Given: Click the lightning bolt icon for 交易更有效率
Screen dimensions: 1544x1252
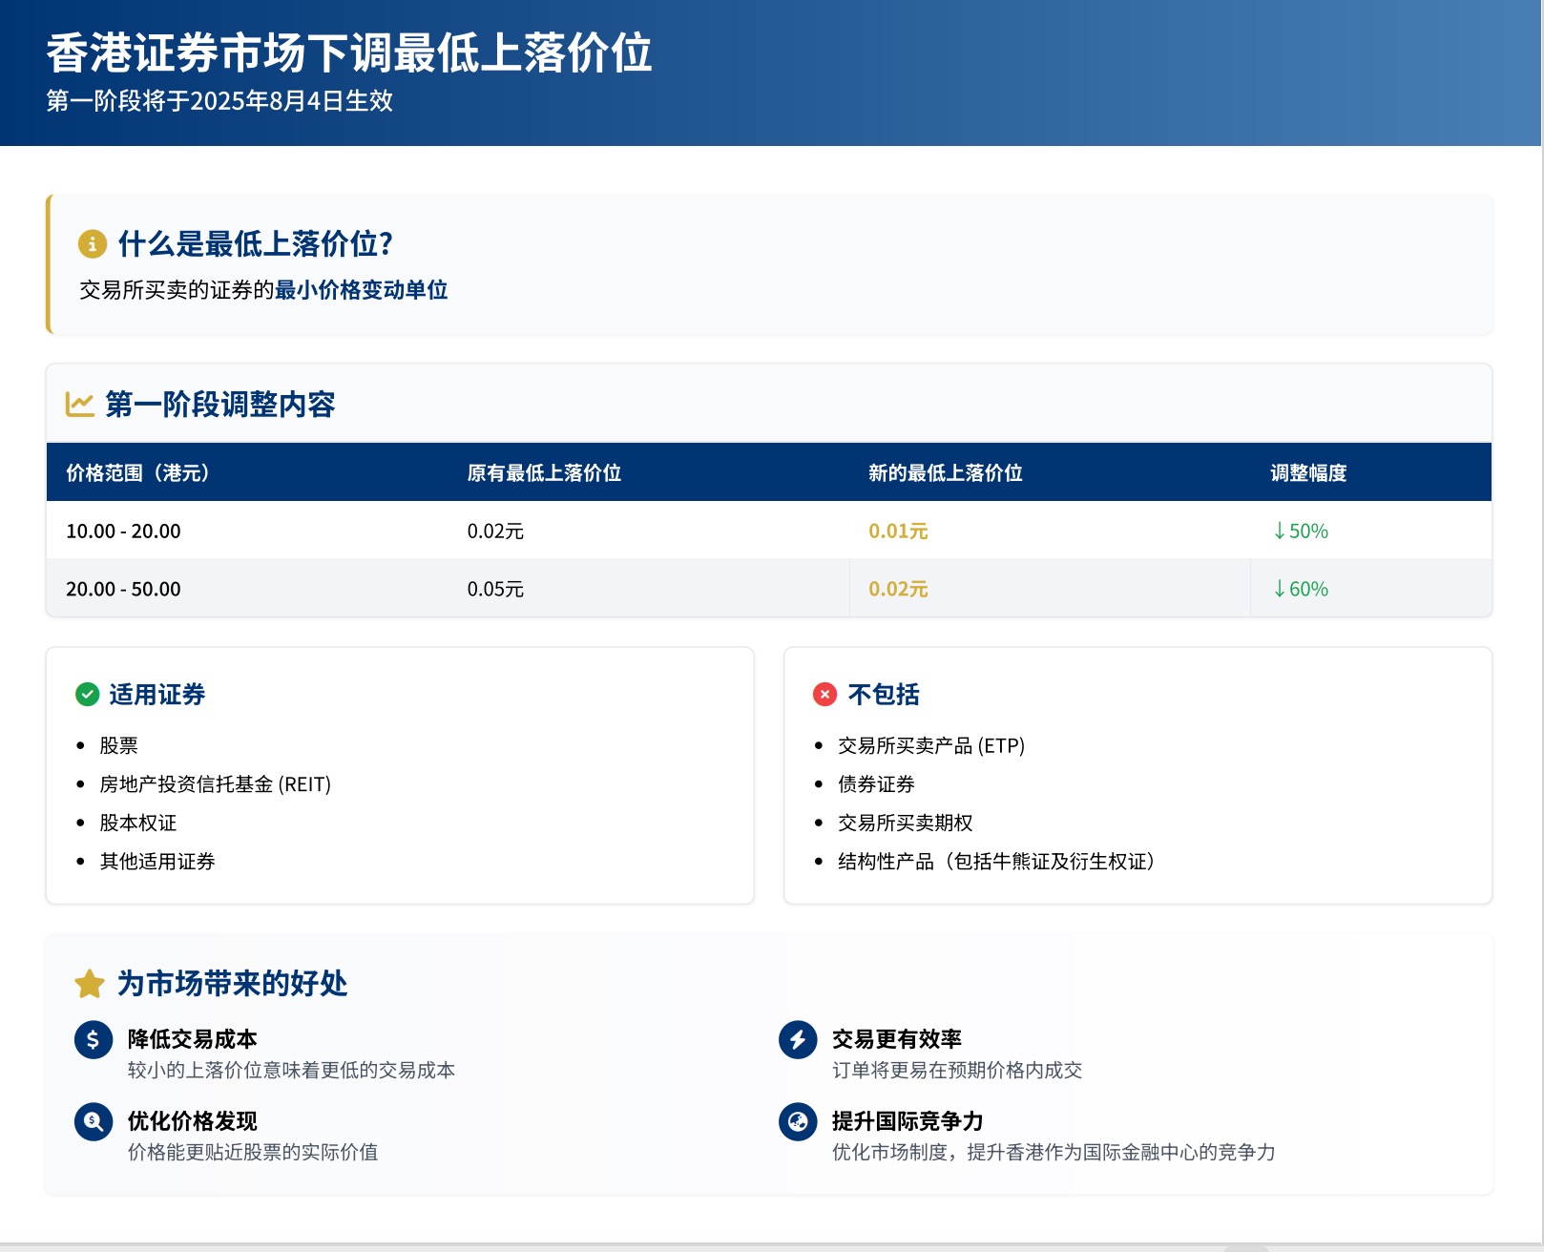Looking at the screenshot, I should coord(798,1039).
